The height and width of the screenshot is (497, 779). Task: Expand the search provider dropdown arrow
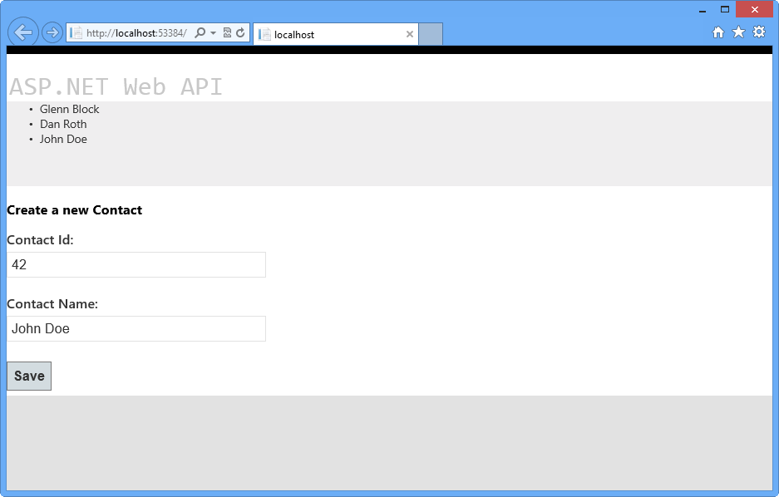(212, 32)
